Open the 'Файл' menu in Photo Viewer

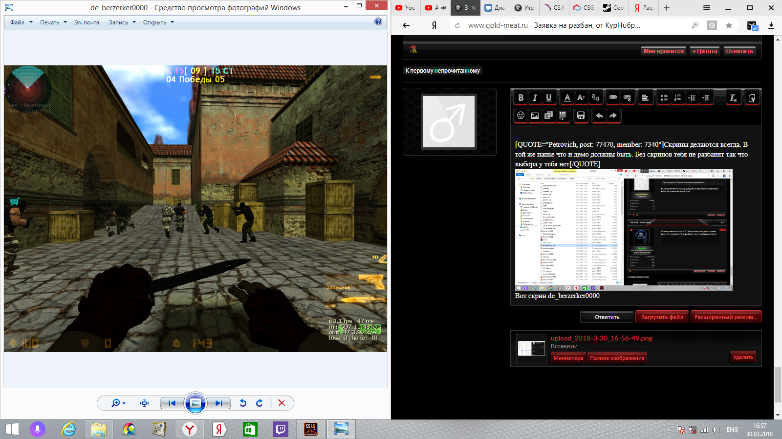[x=22, y=22]
